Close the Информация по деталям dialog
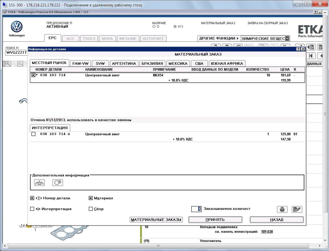 point(303,49)
